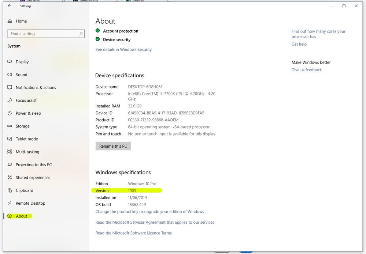
Task: Minimize the Settings window
Action: (332, 6)
